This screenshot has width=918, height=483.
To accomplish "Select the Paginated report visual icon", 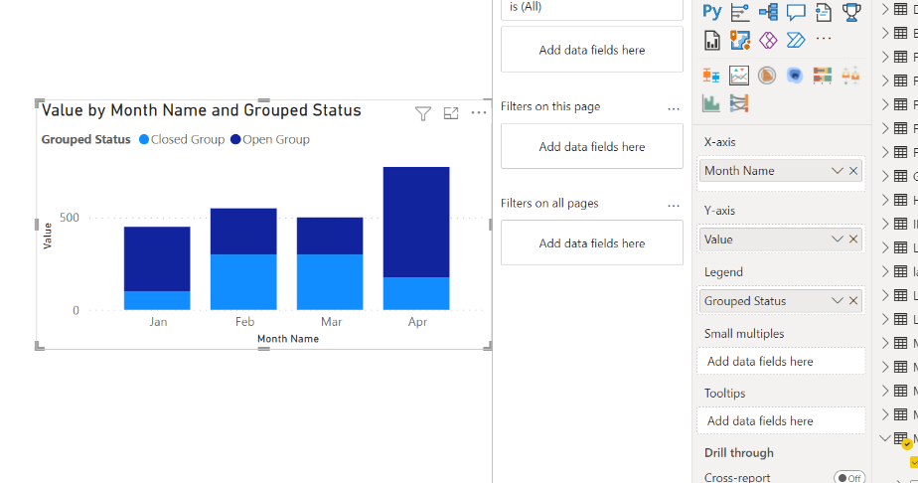I will tap(712, 40).
